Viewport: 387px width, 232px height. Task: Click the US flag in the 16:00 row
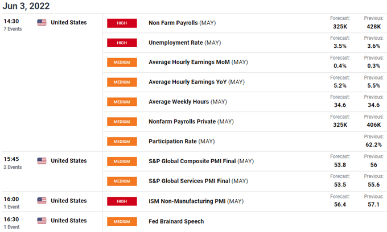tap(42, 201)
